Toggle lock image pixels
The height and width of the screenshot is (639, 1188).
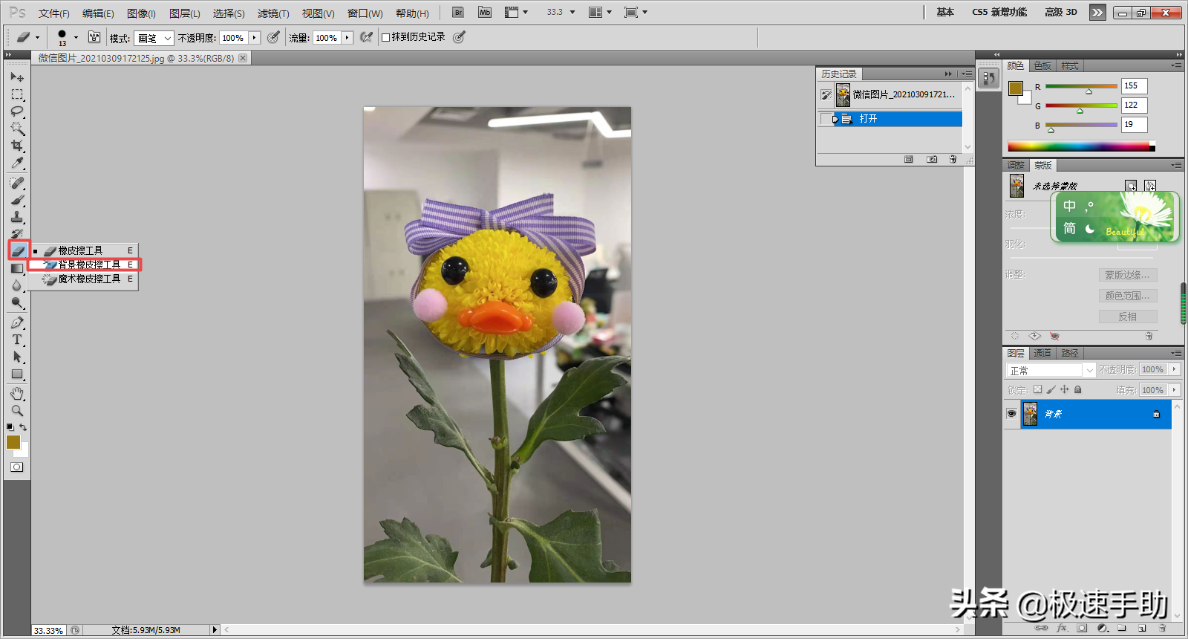tap(1051, 389)
